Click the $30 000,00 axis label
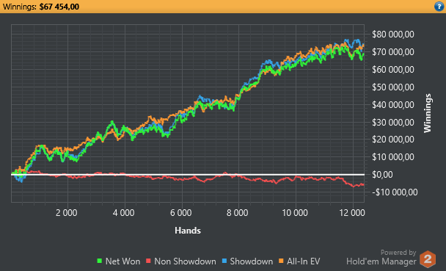 pos(393,122)
